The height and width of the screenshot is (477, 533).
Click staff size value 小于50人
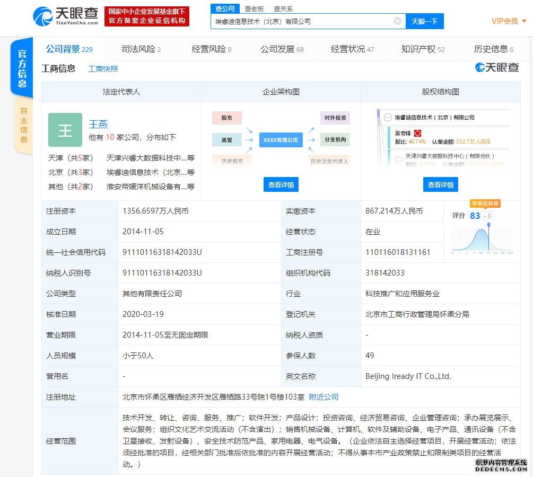coord(138,356)
